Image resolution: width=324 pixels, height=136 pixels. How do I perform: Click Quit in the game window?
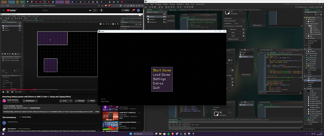click(x=156, y=88)
